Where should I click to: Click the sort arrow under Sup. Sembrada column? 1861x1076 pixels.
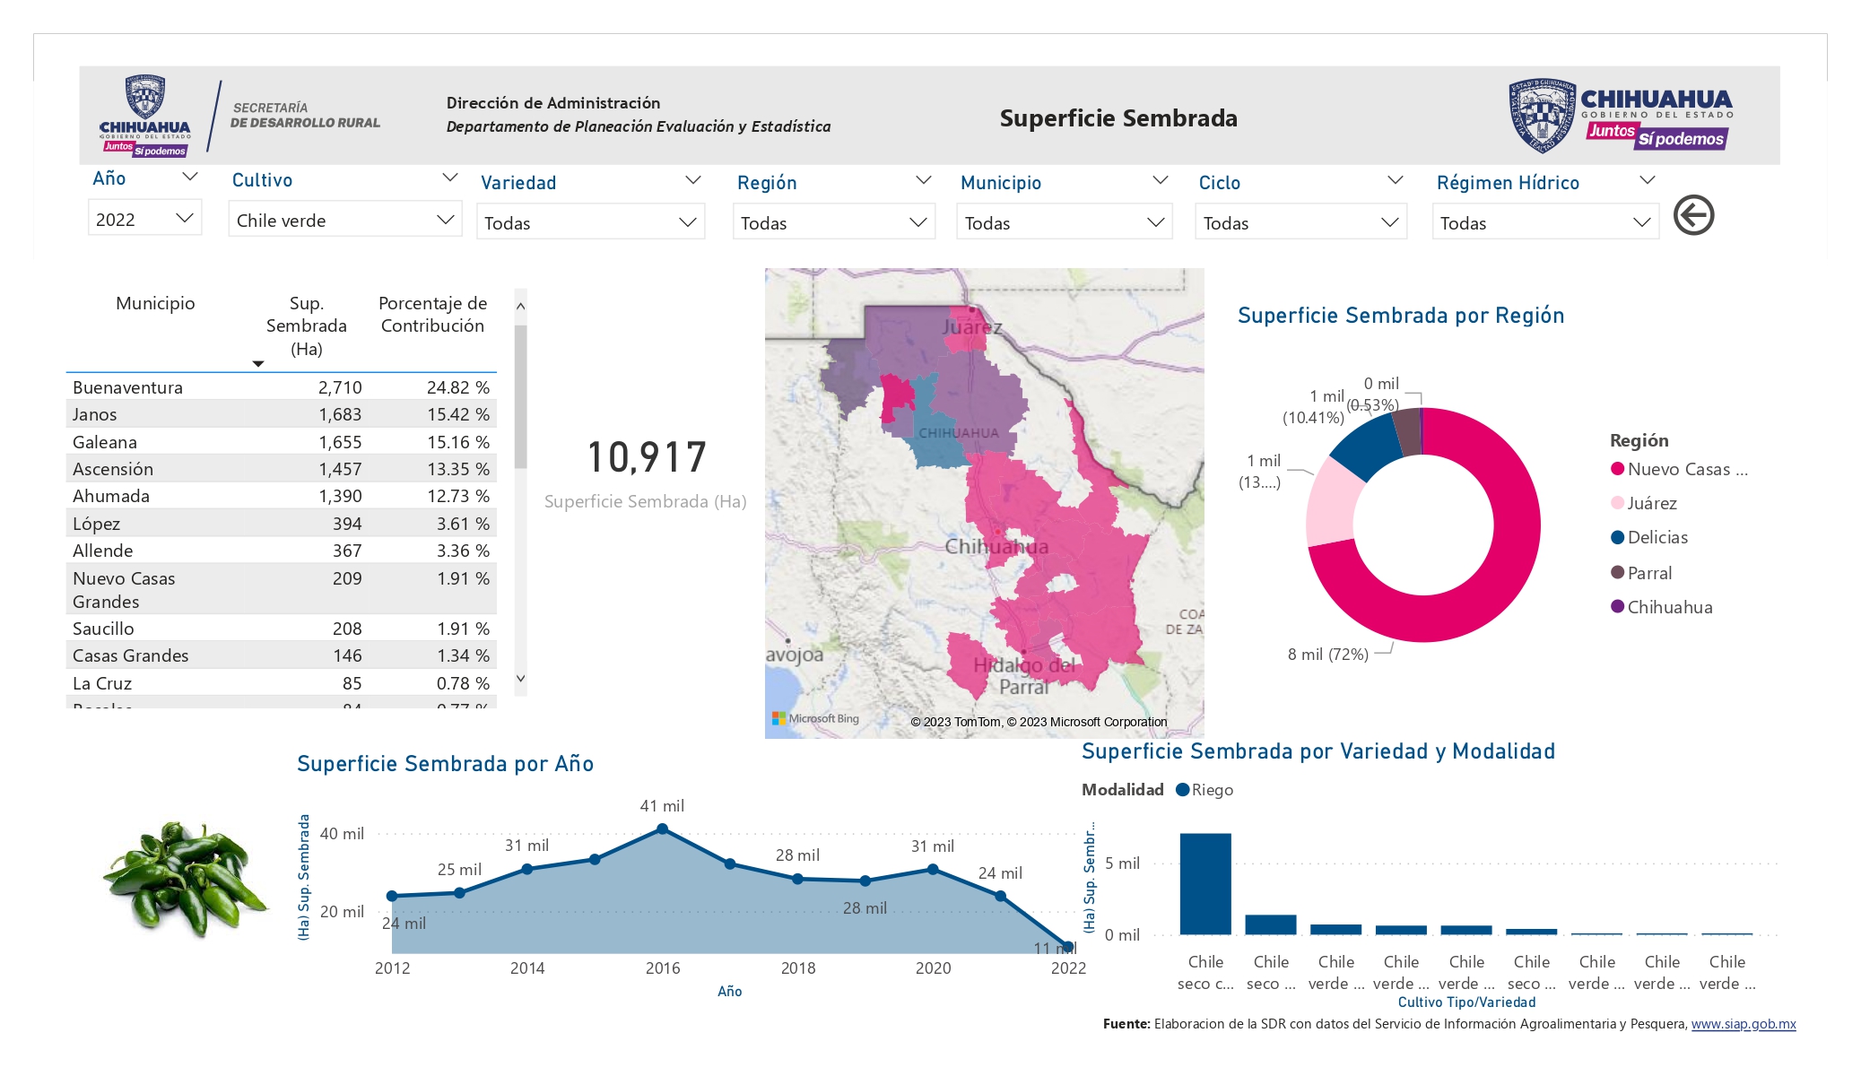[x=258, y=363]
